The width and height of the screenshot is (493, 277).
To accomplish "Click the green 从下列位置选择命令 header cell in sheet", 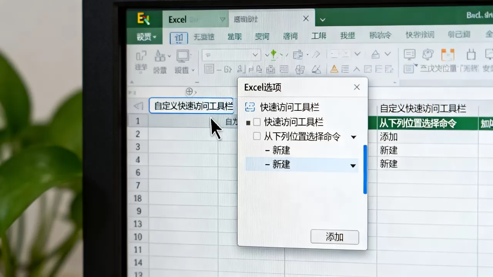I will point(428,123).
